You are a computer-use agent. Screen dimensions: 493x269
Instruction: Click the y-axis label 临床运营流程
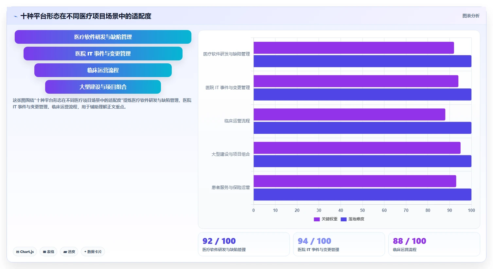coord(237,121)
